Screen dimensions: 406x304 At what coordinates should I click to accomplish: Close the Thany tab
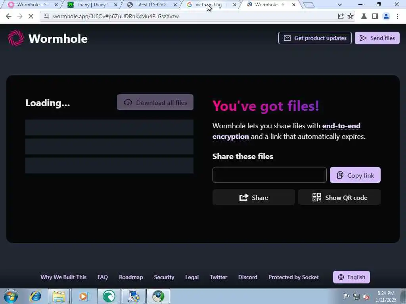(x=116, y=5)
